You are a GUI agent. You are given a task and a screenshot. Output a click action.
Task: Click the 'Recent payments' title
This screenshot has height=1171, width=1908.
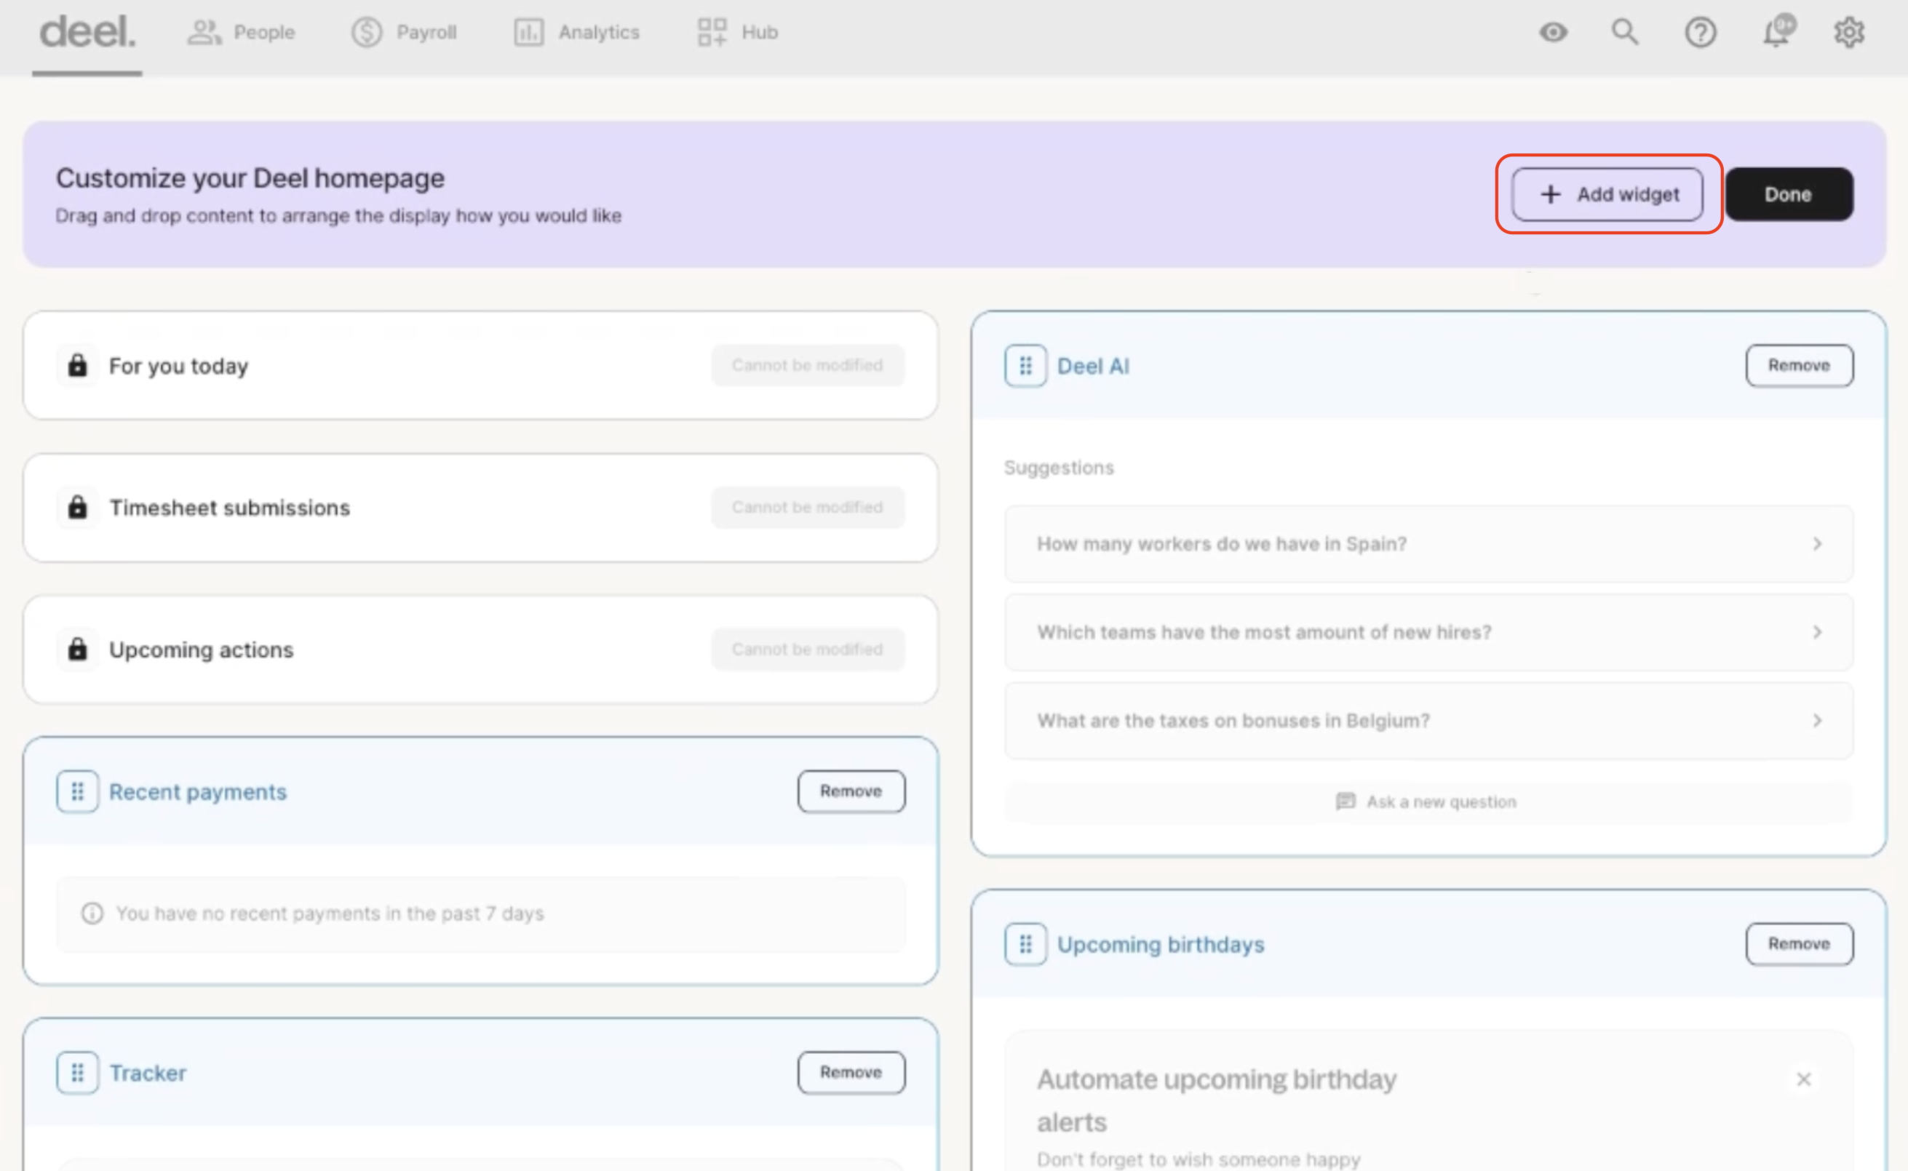point(197,791)
